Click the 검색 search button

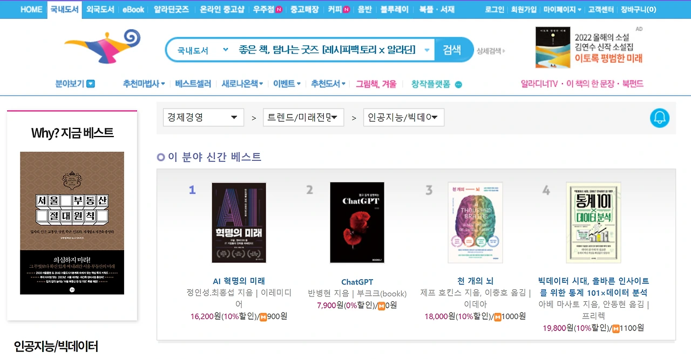click(452, 50)
